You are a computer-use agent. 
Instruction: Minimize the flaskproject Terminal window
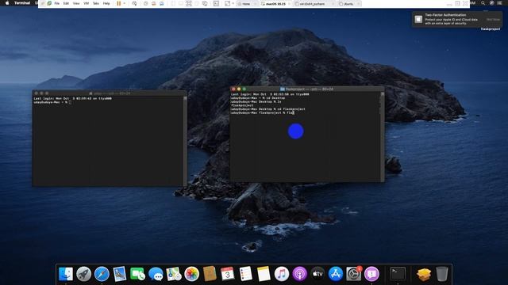click(x=239, y=89)
